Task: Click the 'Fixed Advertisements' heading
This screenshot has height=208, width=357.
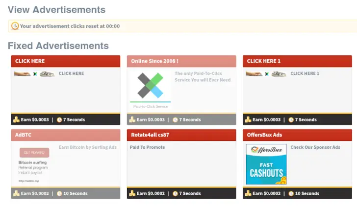Action: (x=58, y=46)
